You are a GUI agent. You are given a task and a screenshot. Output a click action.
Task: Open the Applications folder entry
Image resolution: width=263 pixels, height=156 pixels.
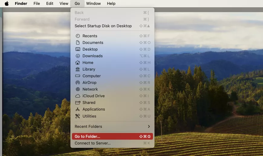pyautogui.click(x=94, y=109)
